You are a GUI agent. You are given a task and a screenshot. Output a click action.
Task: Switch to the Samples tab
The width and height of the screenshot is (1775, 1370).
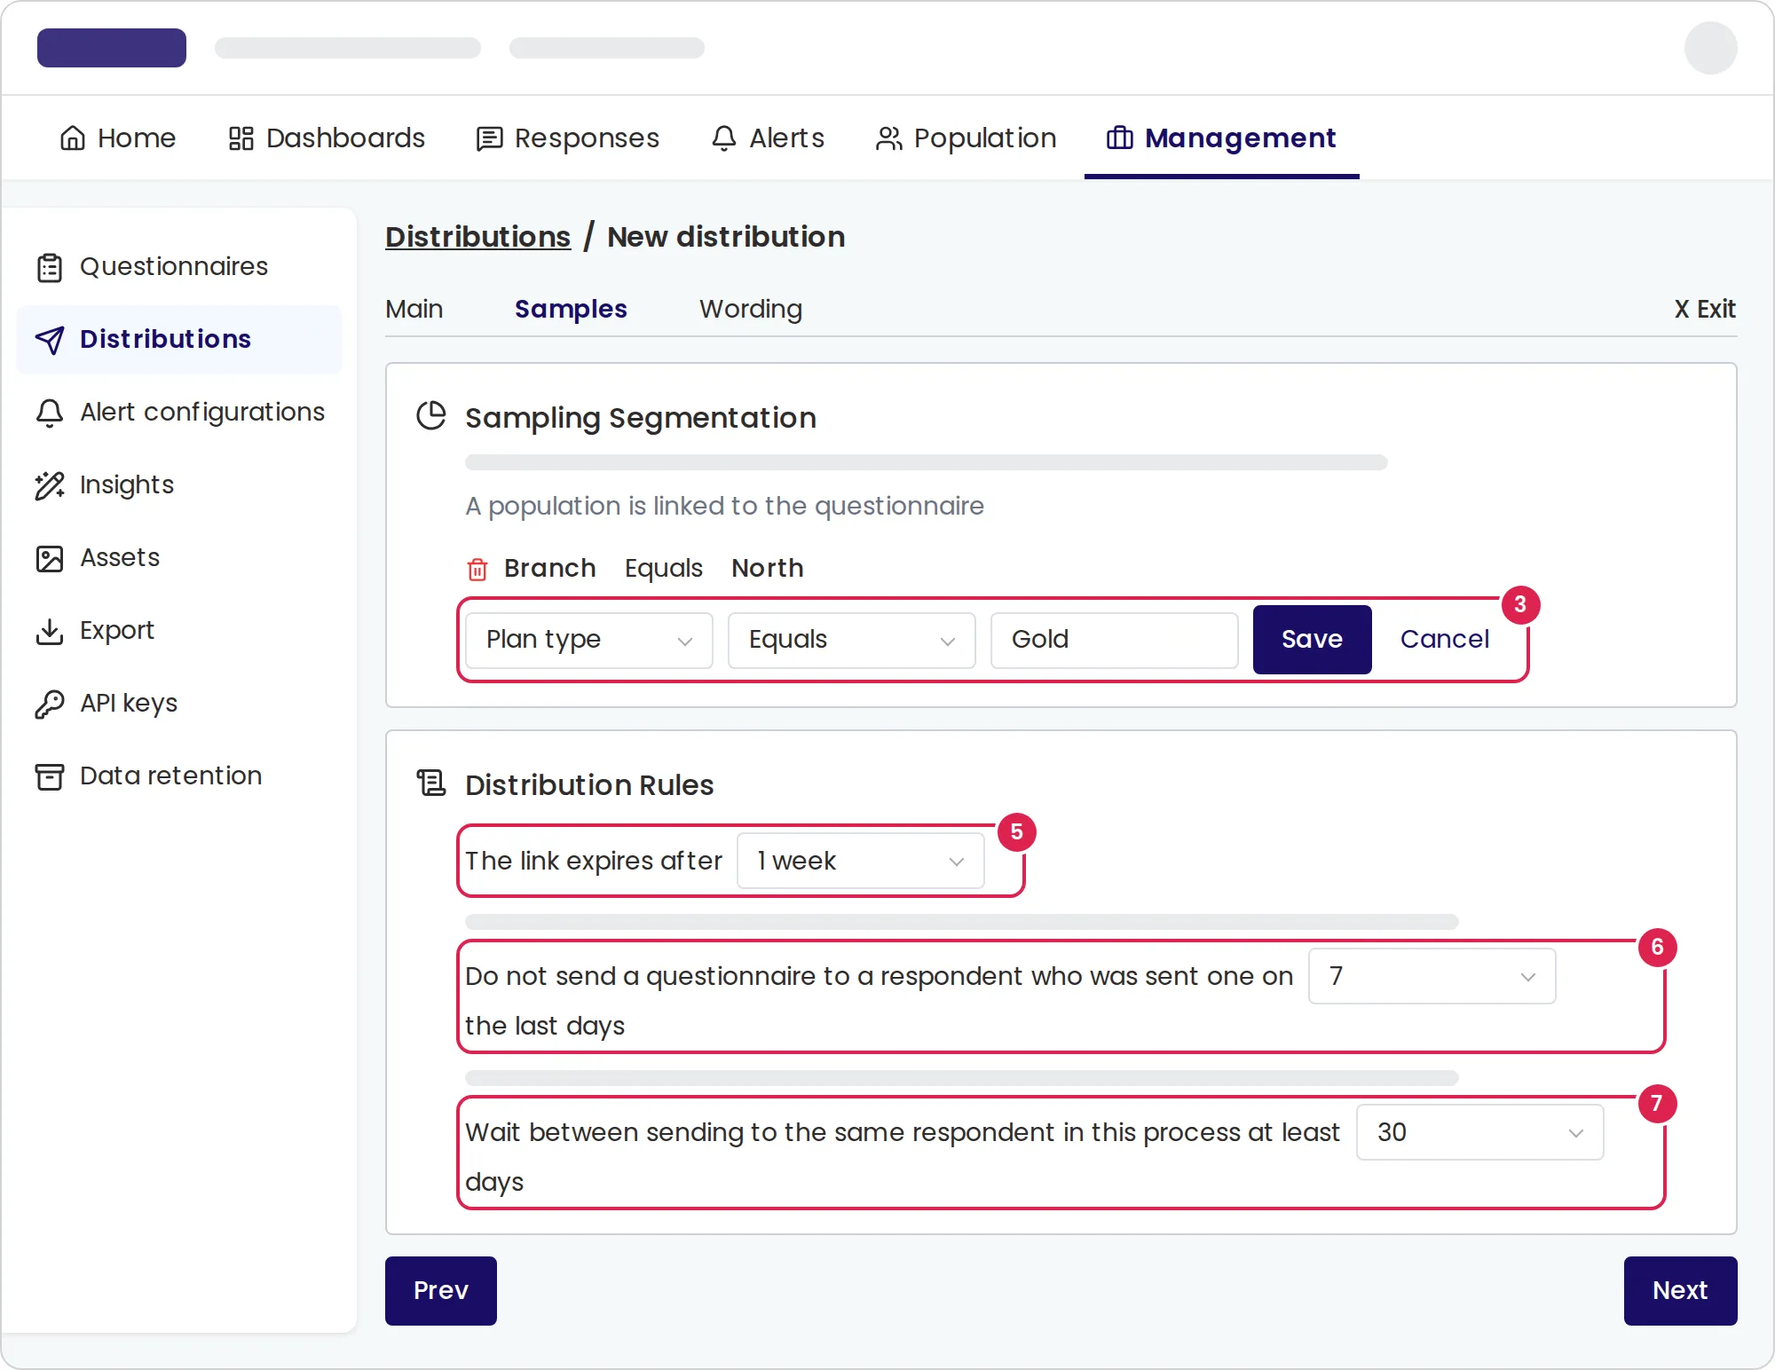571,309
